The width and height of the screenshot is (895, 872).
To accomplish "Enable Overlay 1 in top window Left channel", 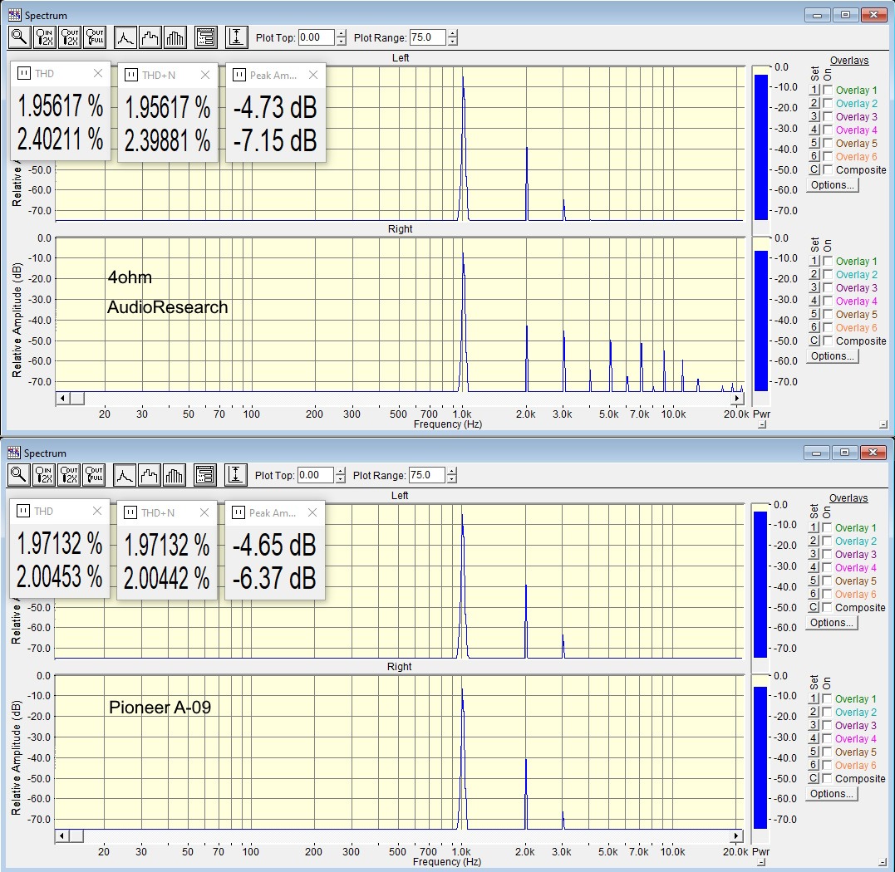I will coord(828,91).
